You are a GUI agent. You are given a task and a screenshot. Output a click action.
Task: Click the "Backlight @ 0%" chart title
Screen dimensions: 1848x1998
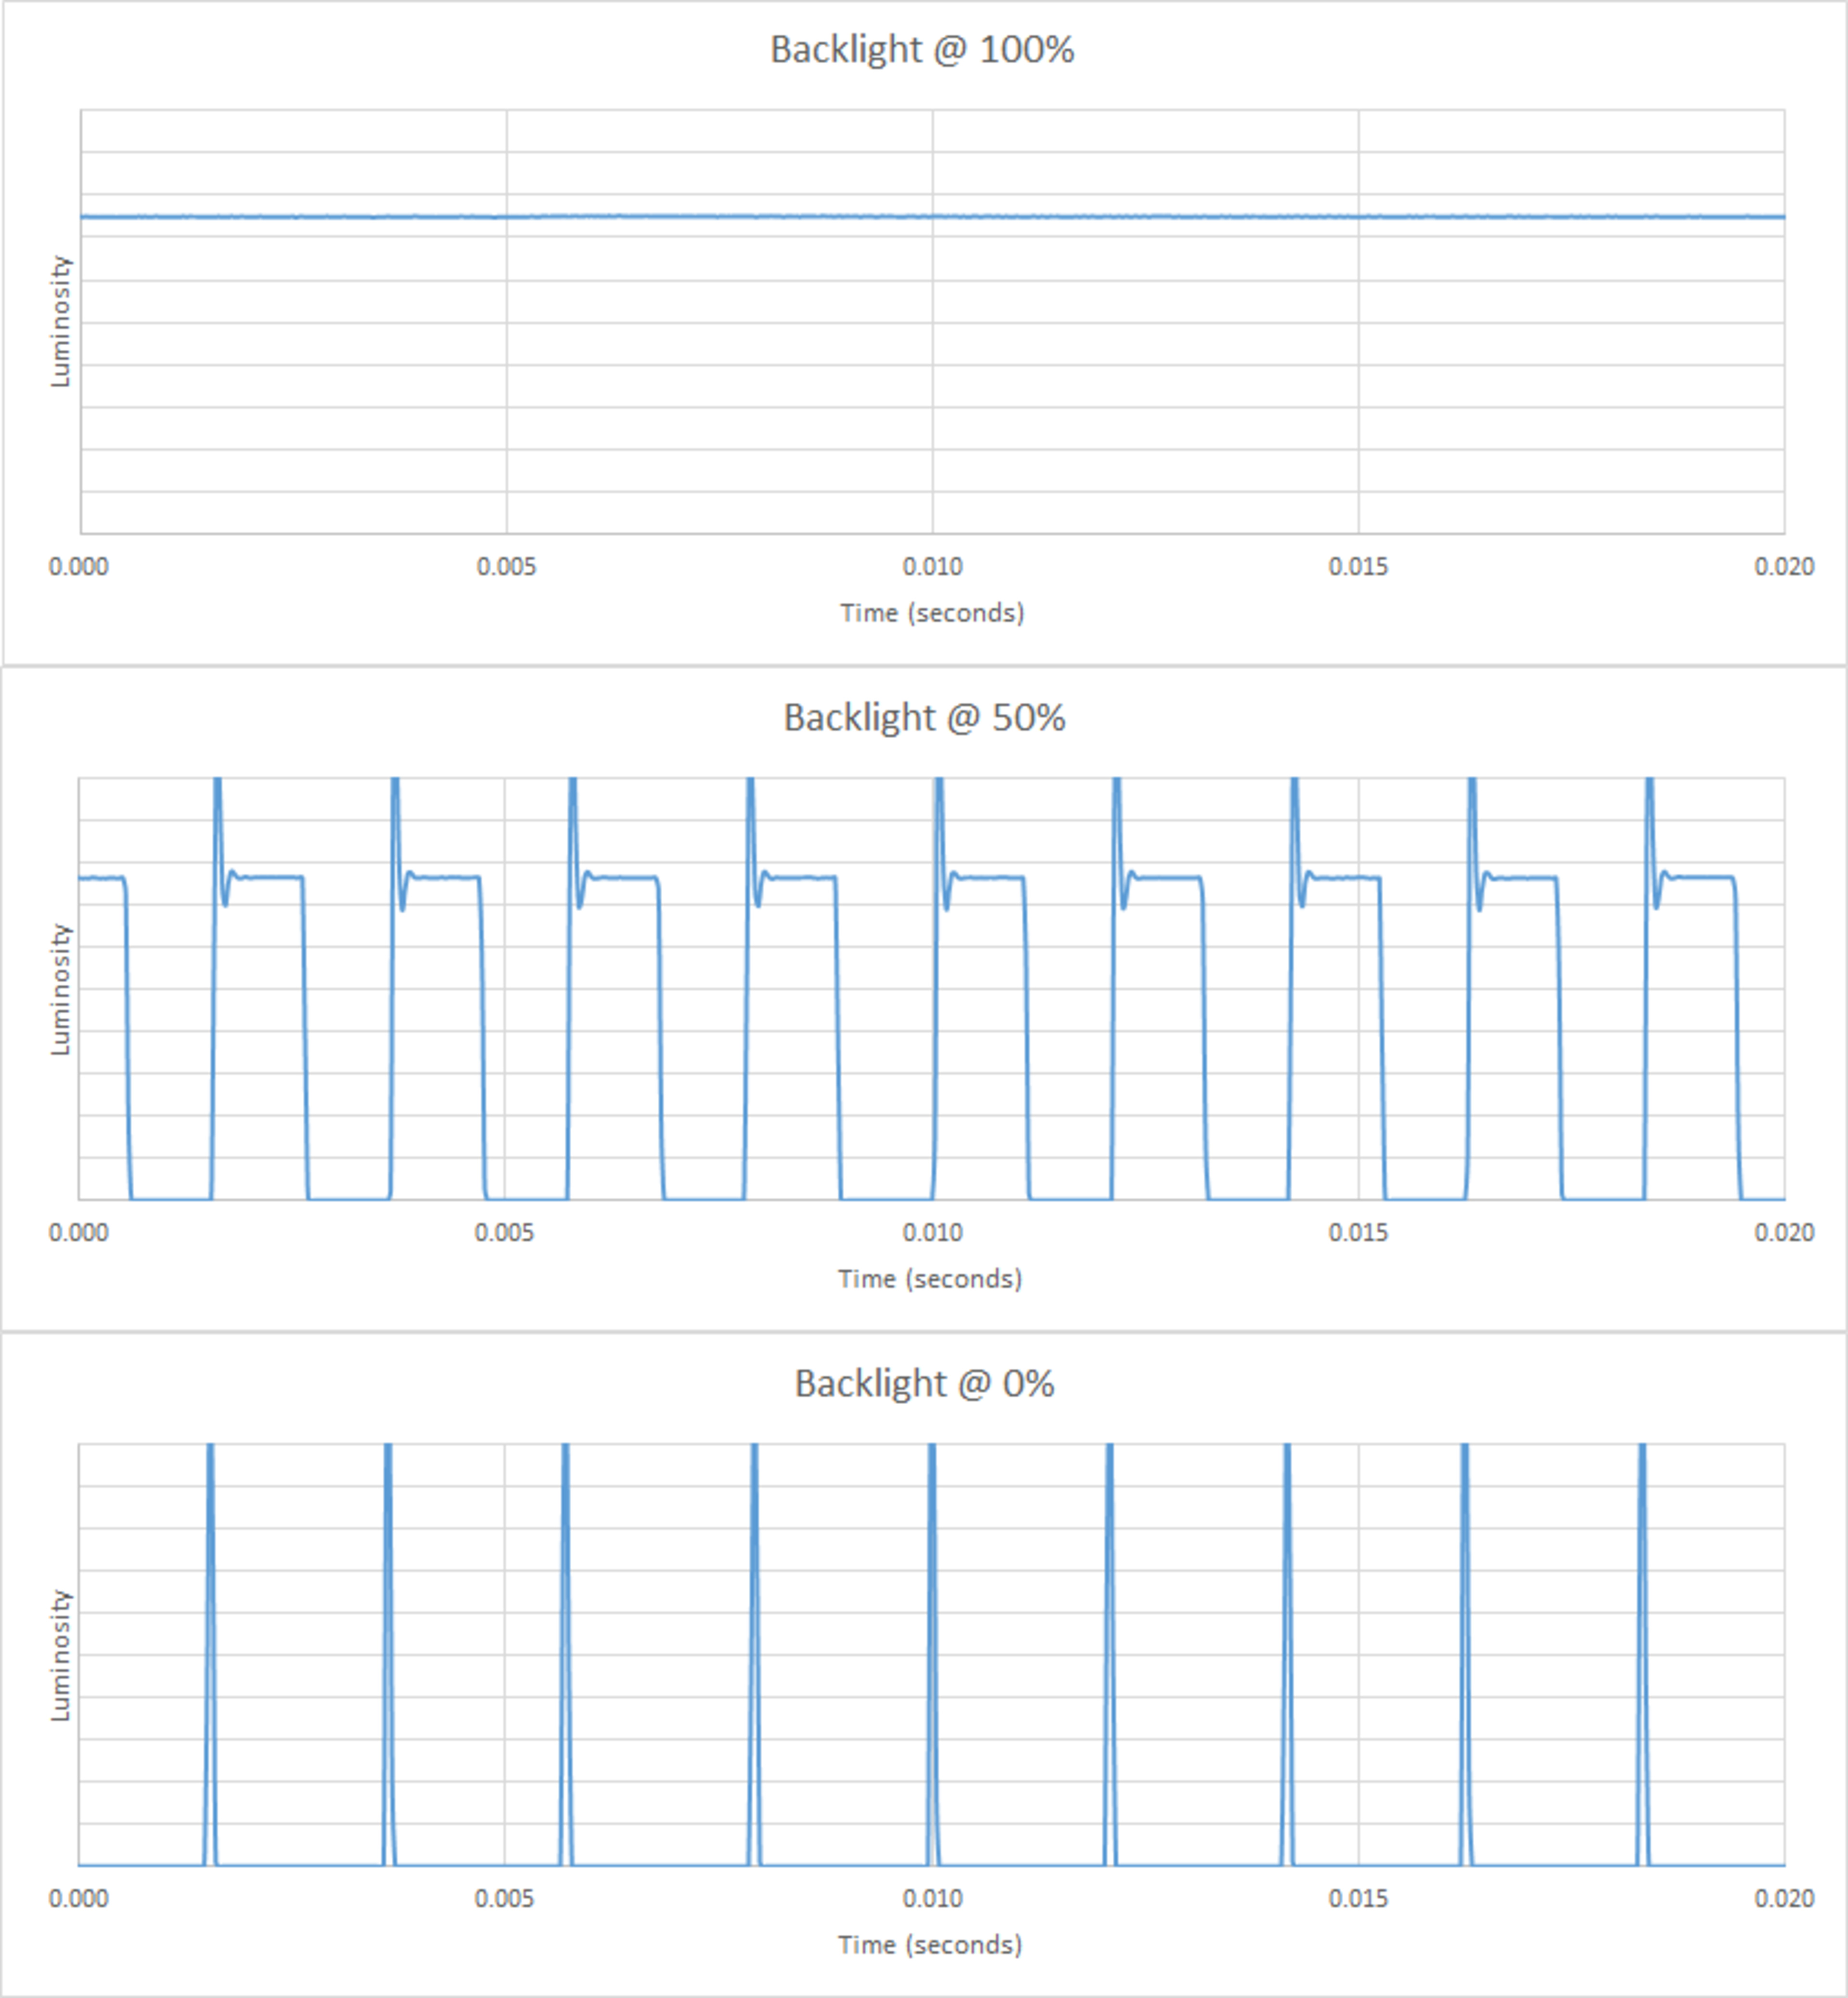click(x=924, y=1384)
